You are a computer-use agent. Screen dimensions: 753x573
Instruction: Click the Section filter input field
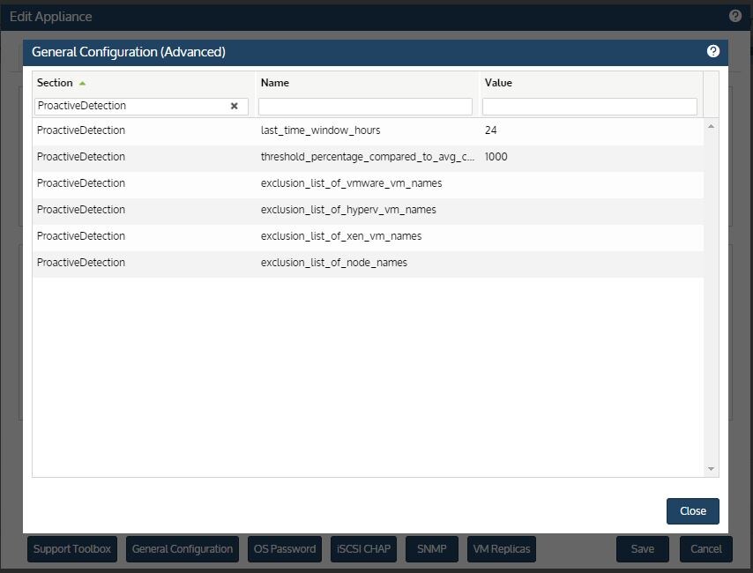tap(132, 106)
